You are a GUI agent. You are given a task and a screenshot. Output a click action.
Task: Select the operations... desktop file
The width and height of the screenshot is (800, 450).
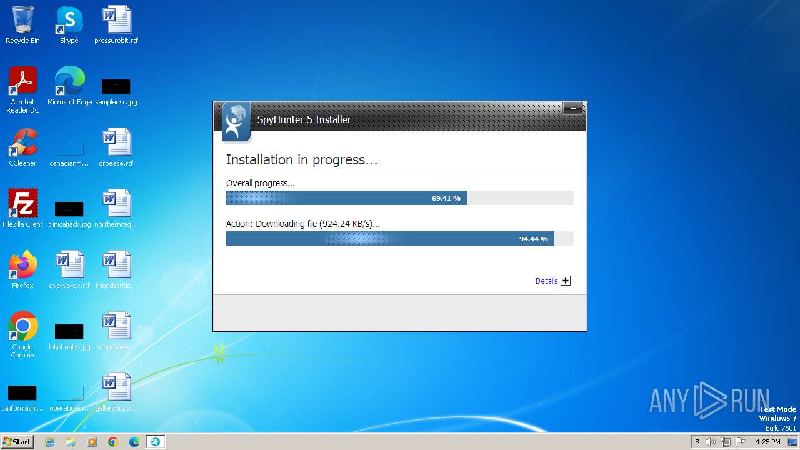click(x=69, y=397)
